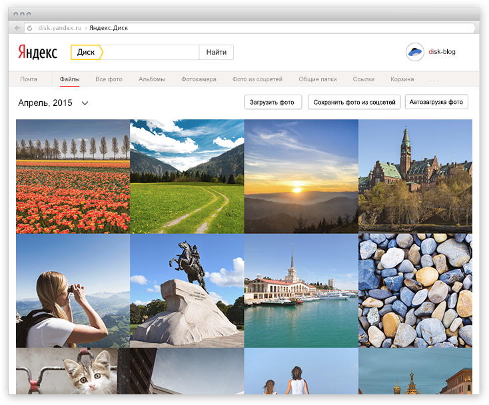The image size is (489, 405).
Task: Select the Корзина tab
Action: click(402, 79)
